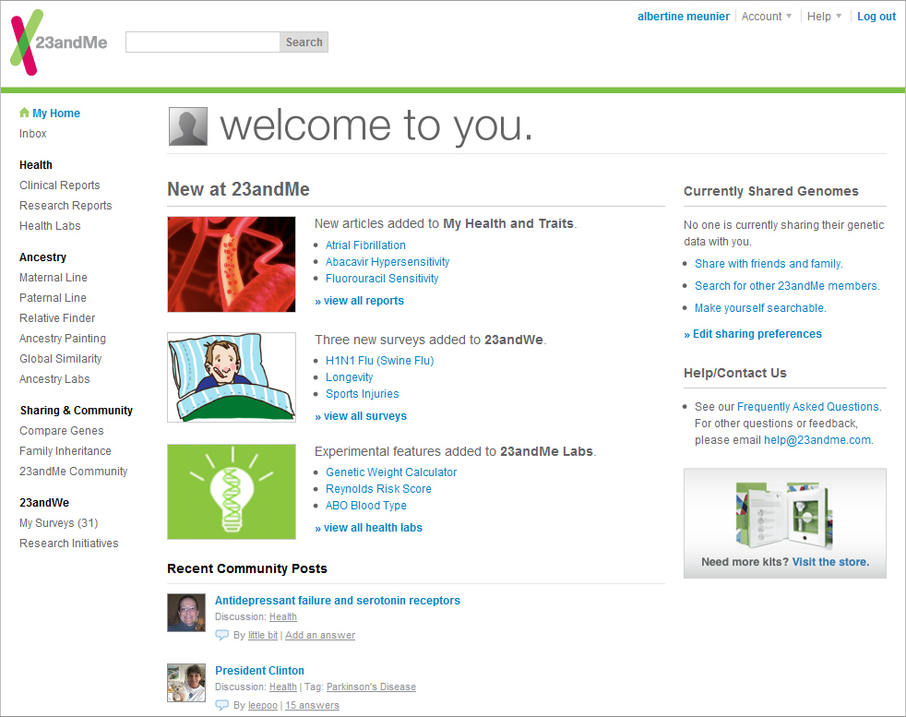This screenshot has width=906, height=717.
Task: Open Ancestry Painting
Action: [x=63, y=338]
